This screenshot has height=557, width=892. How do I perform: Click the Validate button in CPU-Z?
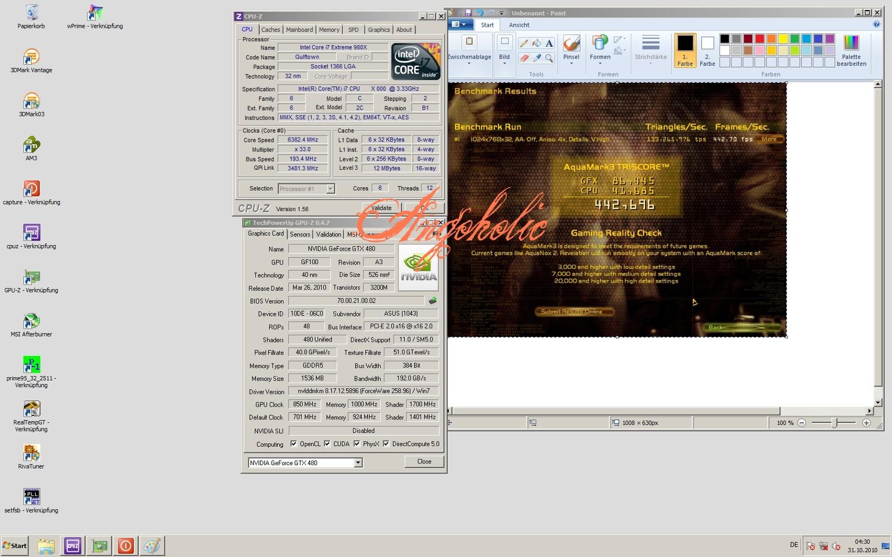tap(381, 208)
